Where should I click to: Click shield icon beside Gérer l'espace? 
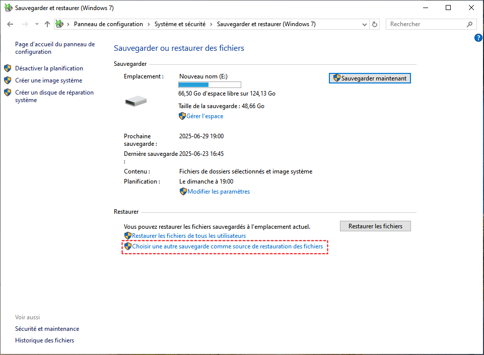tap(182, 116)
